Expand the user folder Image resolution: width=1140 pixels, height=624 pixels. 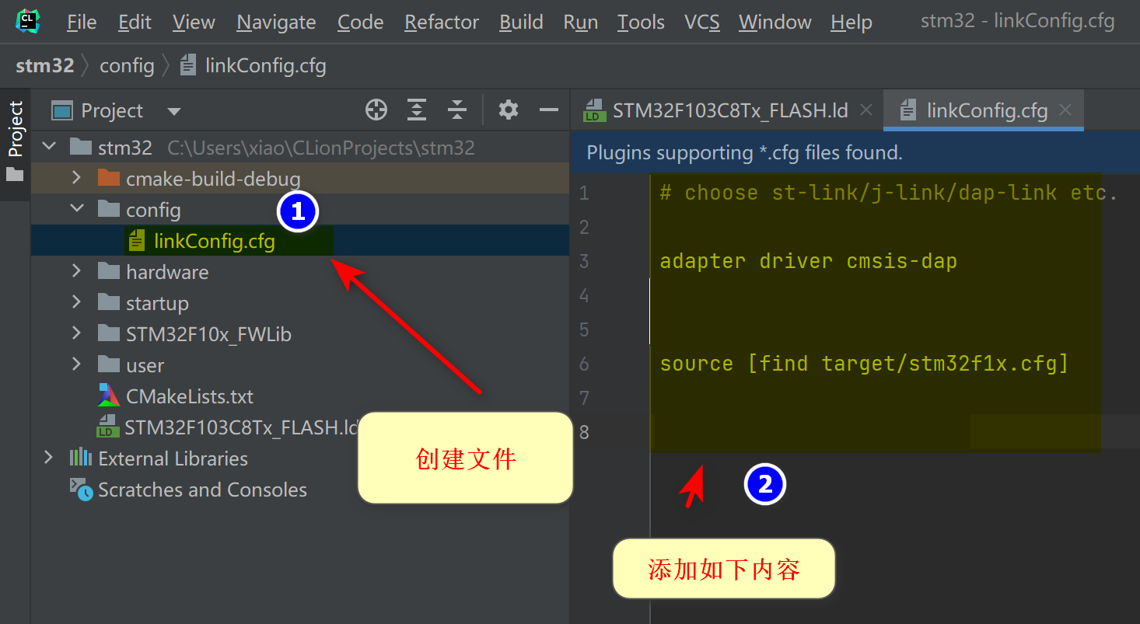click(75, 364)
